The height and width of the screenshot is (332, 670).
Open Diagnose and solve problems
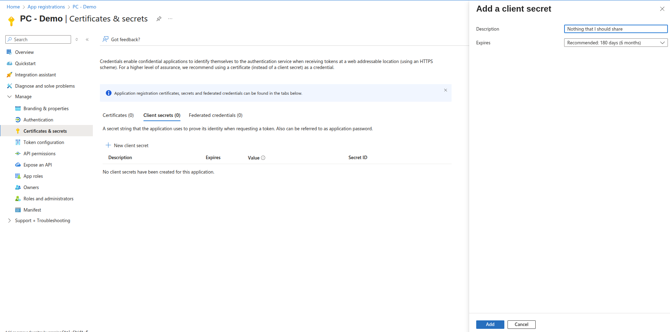45,86
